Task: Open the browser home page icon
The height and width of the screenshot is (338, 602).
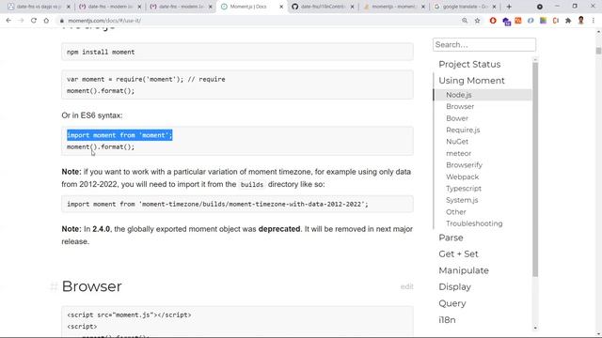Action: point(46,21)
